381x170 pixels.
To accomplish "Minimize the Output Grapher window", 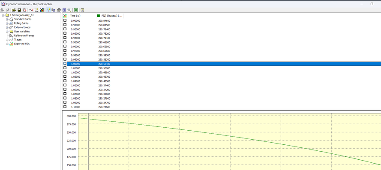I will click(362, 4).
